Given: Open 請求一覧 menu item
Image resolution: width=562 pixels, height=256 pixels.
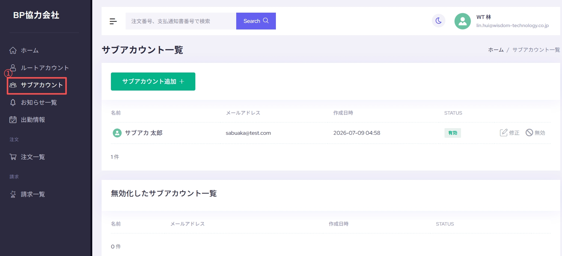Looking at the screenshot, I should click(x=33, y=194).
